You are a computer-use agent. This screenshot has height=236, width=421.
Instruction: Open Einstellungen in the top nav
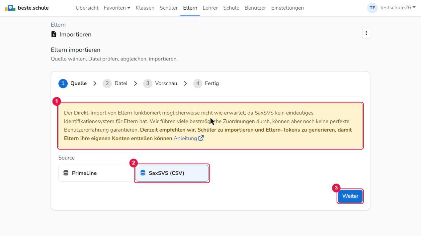point(288,8)
